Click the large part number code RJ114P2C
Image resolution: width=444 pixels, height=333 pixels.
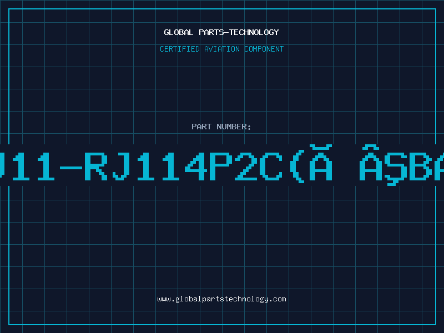pyautogui.click(x=184, y=166)
